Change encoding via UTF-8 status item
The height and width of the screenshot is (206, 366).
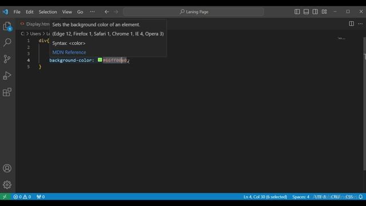pyautogui.click(x=320, y=197)
